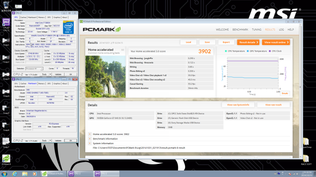Open the LOG menu in PCMark
Image resolution: width=316 pixels, height=177 pixels.
[x=281, y=30]
